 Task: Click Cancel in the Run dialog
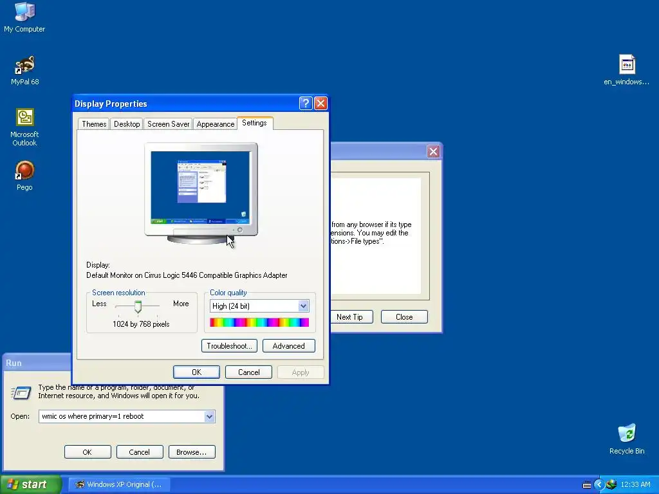(140, 452)
